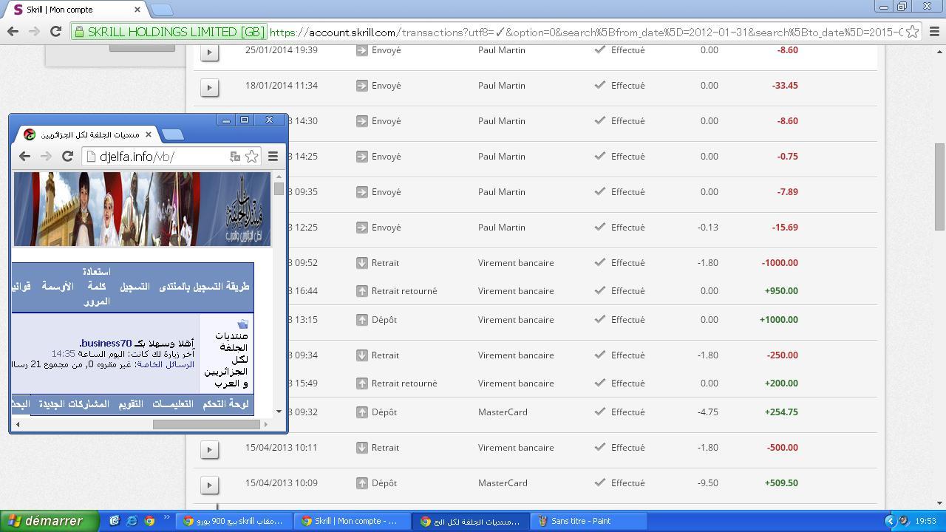Image resolution: width=946 pixels, height=532 pixels.
Task: Switch to the Skrill | Mon compte taskbar item
Action: tap(352, 521)
